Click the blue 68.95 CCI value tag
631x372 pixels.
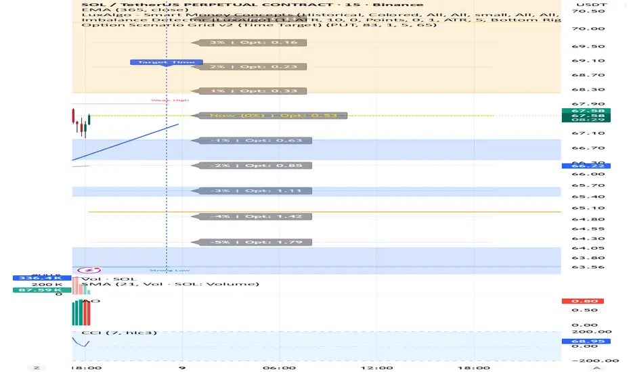586,341
